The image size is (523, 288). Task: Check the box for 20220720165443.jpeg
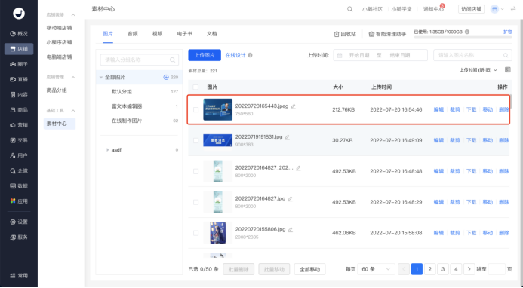coord(195,109)
